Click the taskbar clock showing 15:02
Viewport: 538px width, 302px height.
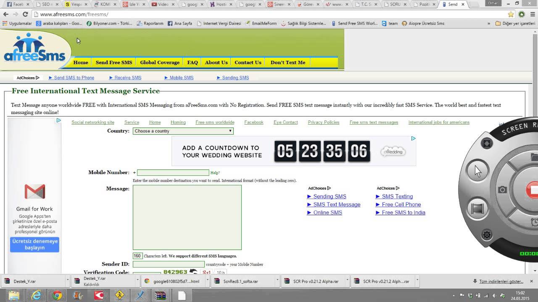pos(520,295)
